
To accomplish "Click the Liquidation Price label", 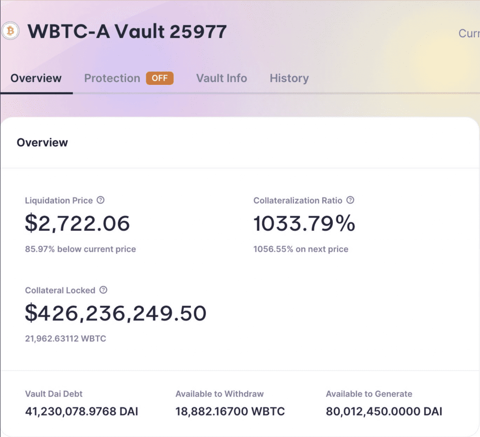I will coord(59,201).
